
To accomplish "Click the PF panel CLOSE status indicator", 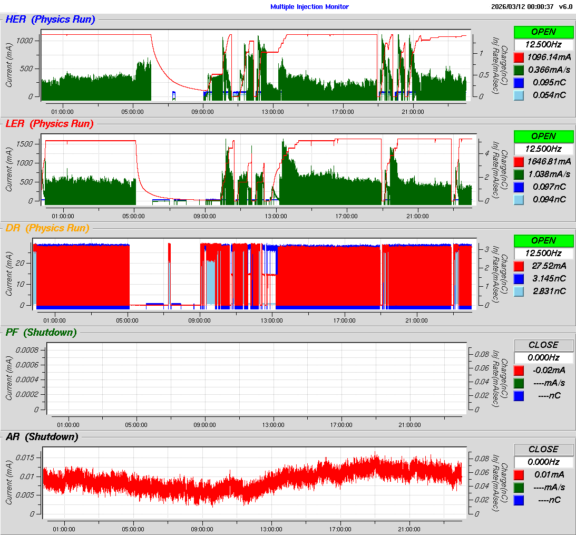I will coord(543,345).
